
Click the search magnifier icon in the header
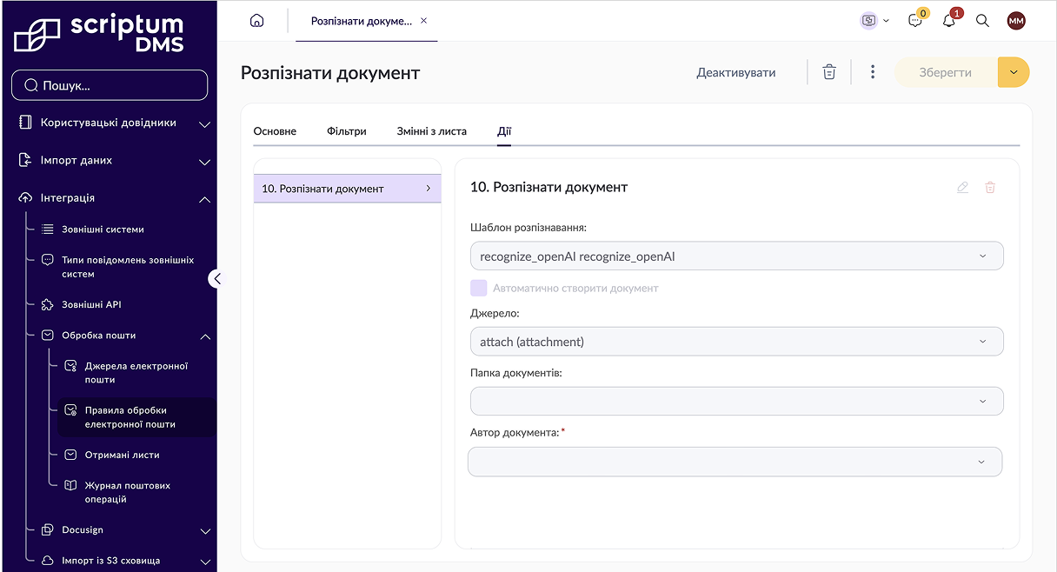point(982,21)
